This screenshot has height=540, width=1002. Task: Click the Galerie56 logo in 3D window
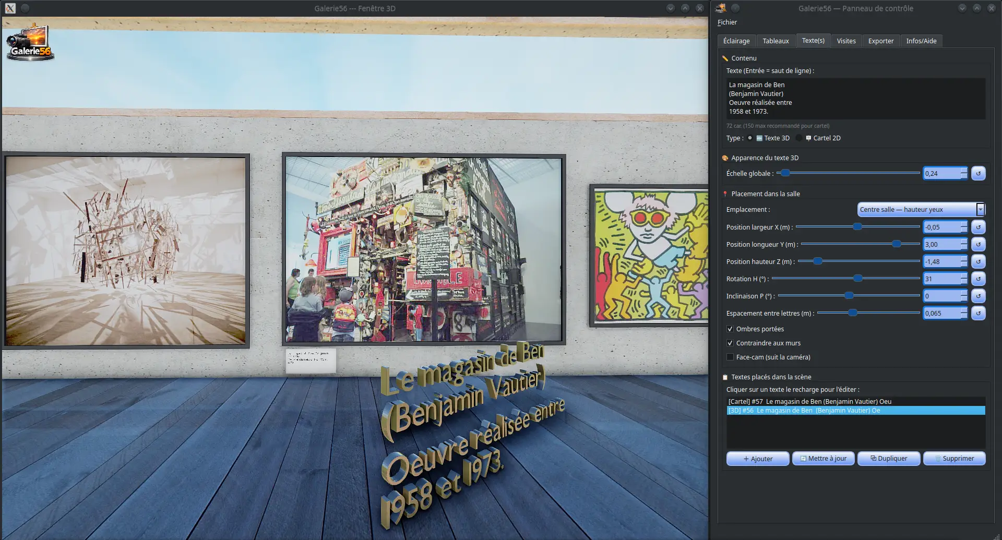[30, 42]
